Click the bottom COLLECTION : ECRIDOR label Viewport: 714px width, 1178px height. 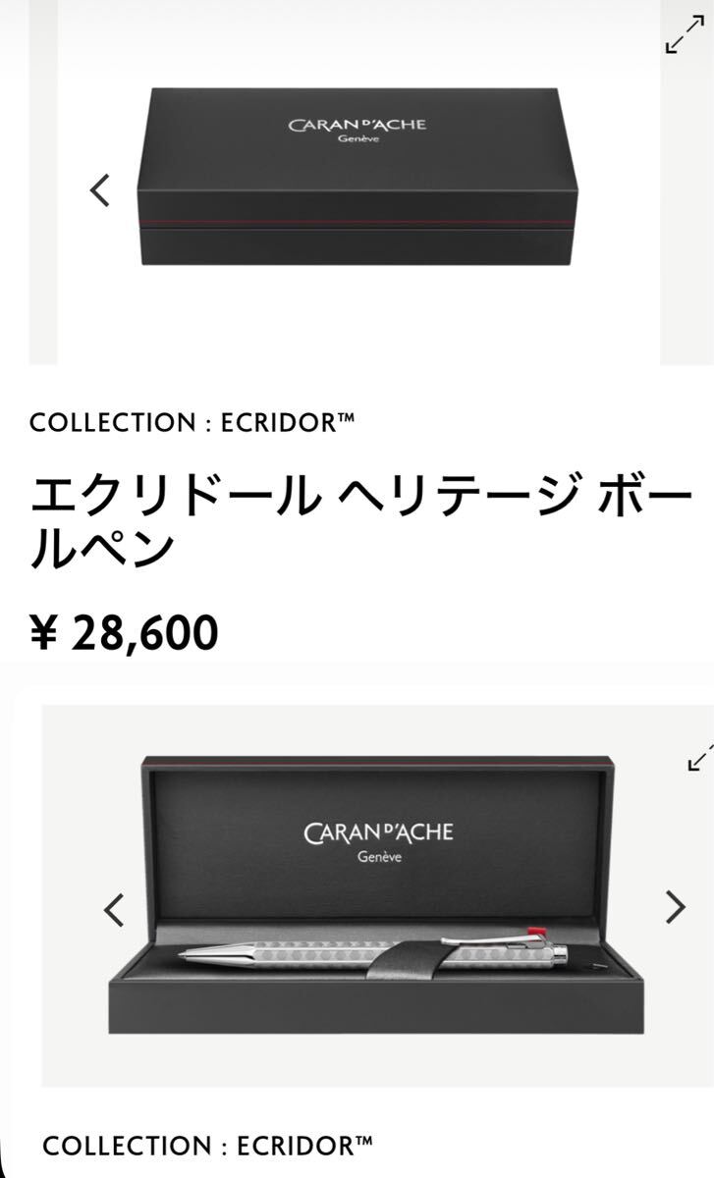point(207,1146)
